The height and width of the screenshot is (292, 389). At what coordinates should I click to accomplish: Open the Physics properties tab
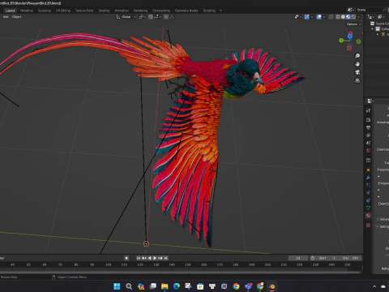tap(368, 193)
